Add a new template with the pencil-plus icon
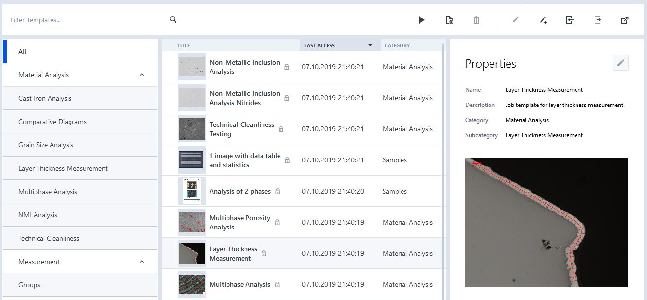This screenshot has width=647, height=300. click(543, 20)
